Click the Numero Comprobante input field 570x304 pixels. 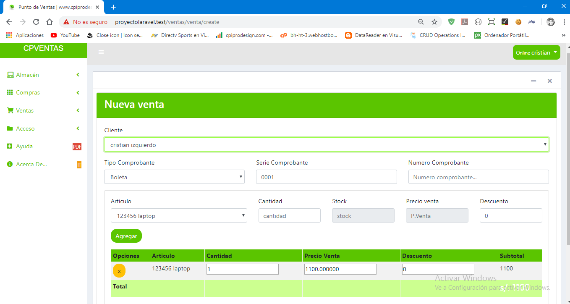pos(478,177)
